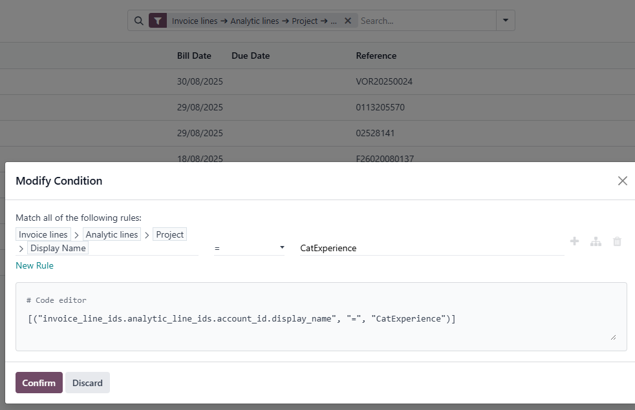Viewport: 635px width, 410px height.
Task: Close the Modify Condition dialog
Action: [622, 181]
